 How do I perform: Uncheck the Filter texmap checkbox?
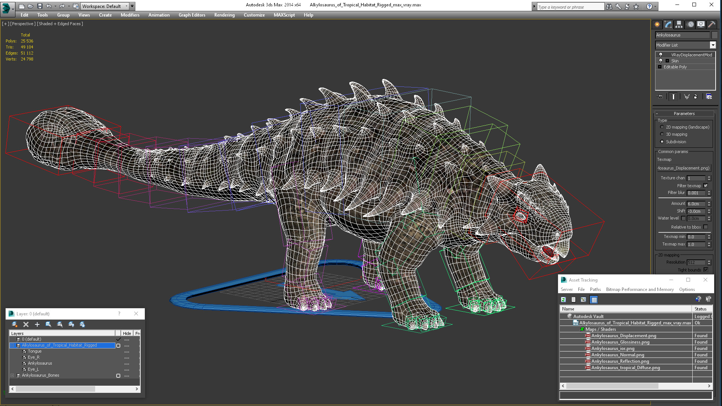point(705,186)
